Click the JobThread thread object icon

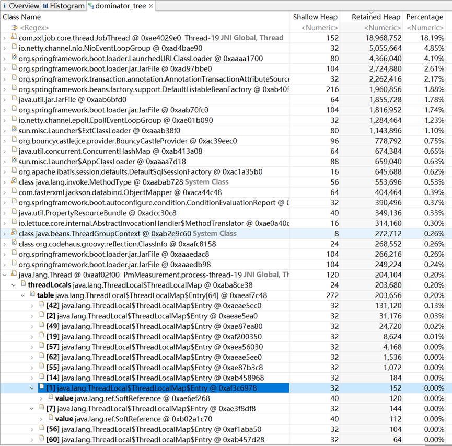[x=14, y=37]
